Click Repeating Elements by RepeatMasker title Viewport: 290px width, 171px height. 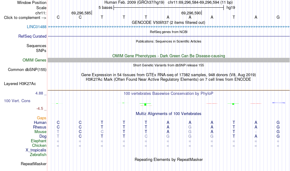pyautogui.click(x=169, y=159)
